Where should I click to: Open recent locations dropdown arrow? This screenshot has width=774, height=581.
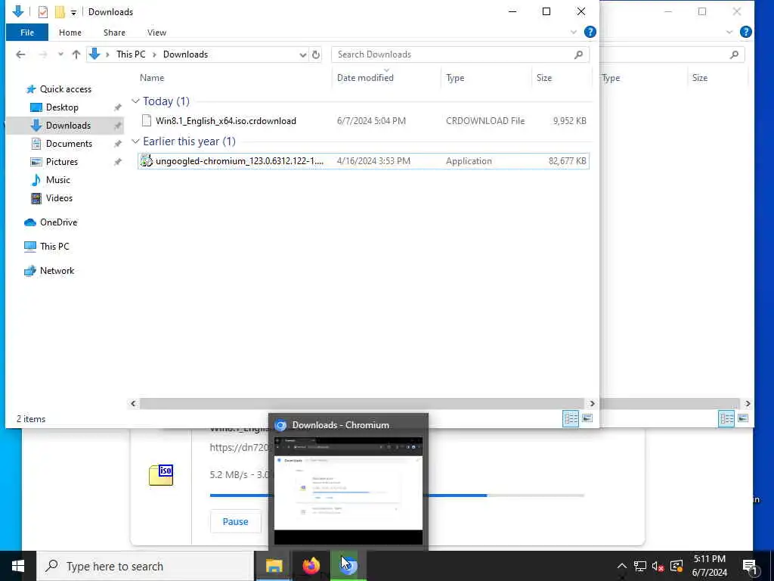point(60,54)
